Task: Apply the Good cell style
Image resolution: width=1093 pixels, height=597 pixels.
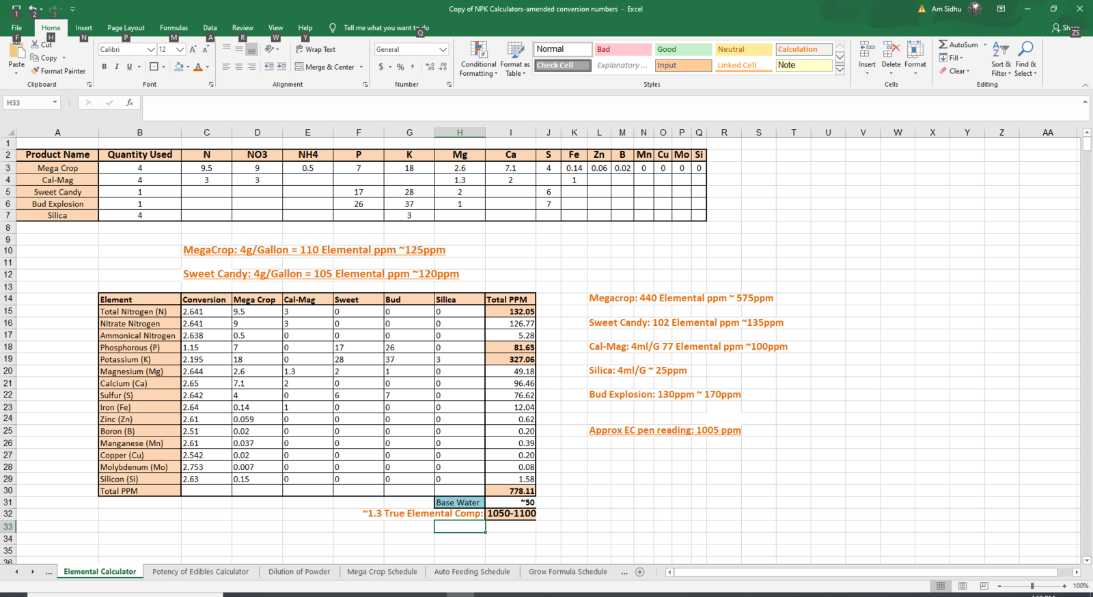Action: tap(683, 49)
